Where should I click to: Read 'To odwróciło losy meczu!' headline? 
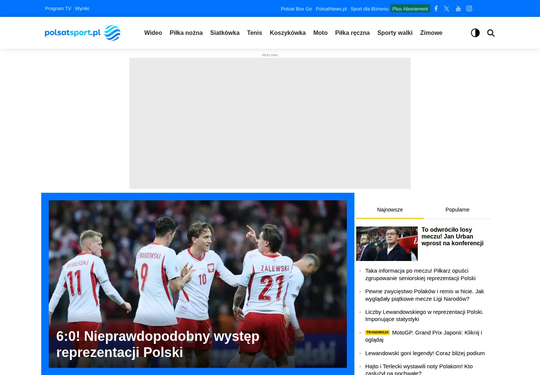click(452, 237)
